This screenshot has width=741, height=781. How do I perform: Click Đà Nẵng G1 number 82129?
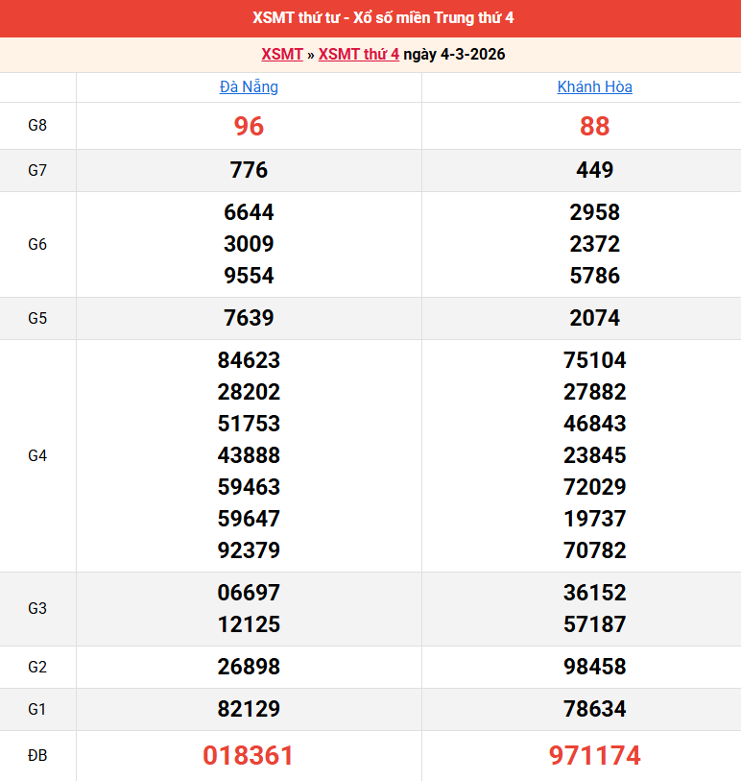[249, 709]
